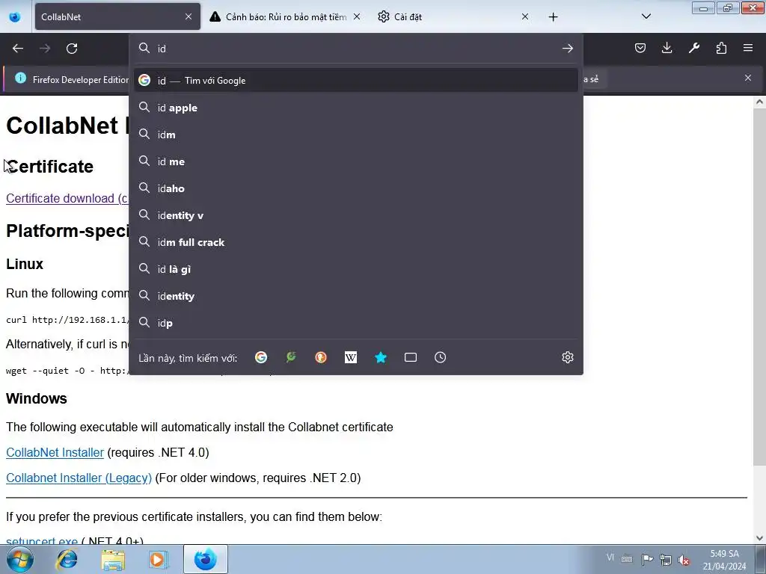Screen dimensions: 766x574
Task: Open the Action Center flag icon
Action: (647, 560)
